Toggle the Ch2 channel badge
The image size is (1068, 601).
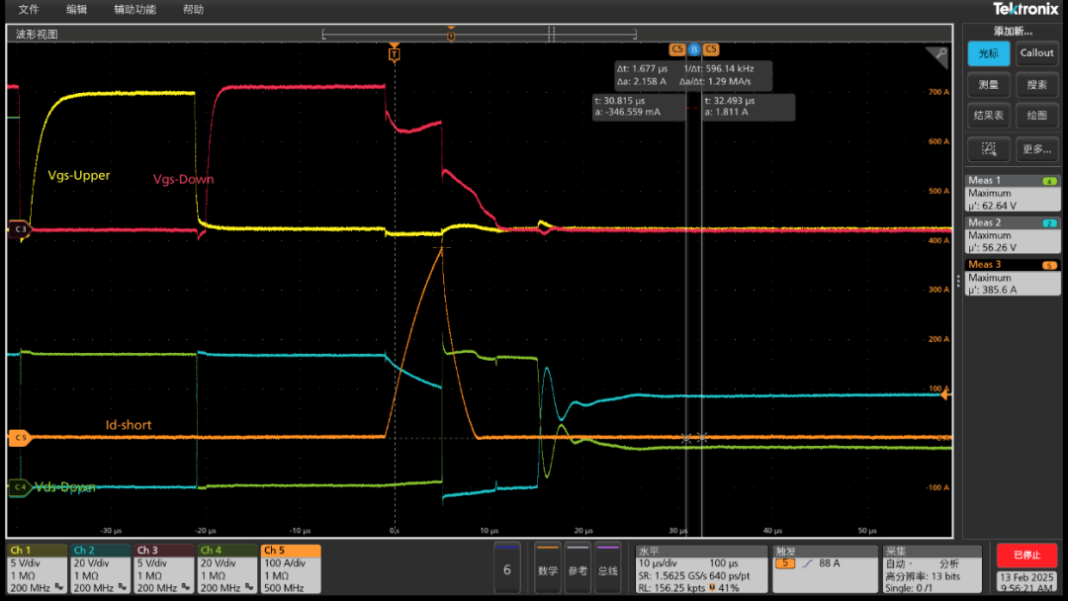(99, 568)
